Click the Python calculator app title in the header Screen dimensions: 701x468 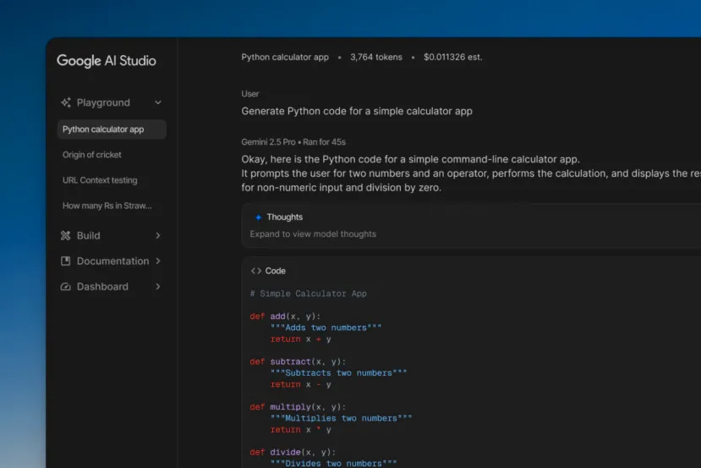tap(285, 58)
